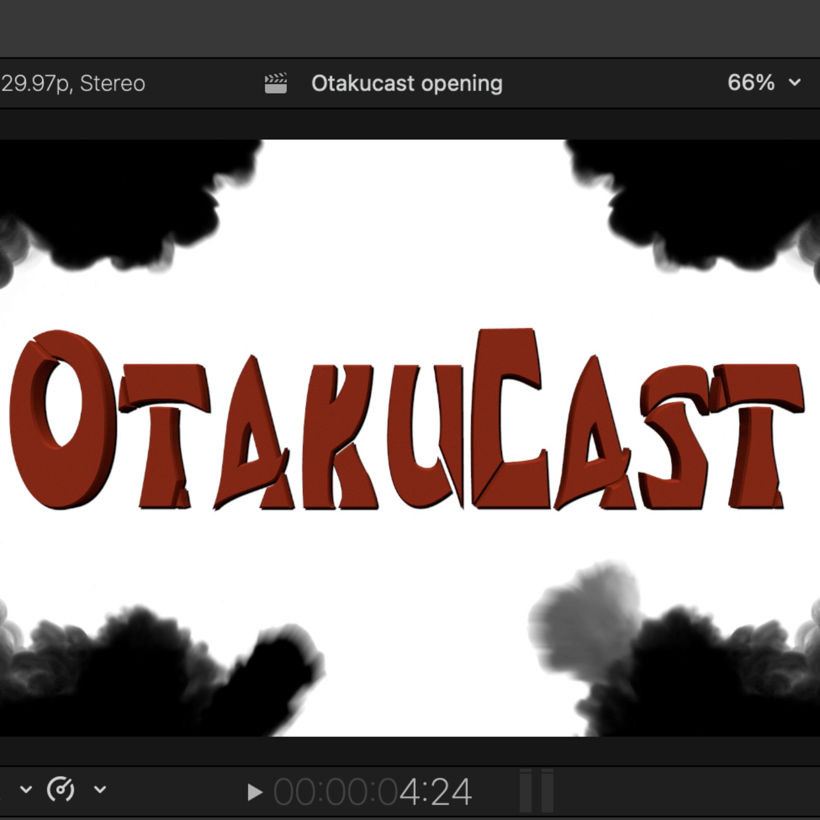Select the red OtakuCast 3D title in viewer
This screenshot has width=820, height=820.
pyautogui.click(x=406, y=420)
